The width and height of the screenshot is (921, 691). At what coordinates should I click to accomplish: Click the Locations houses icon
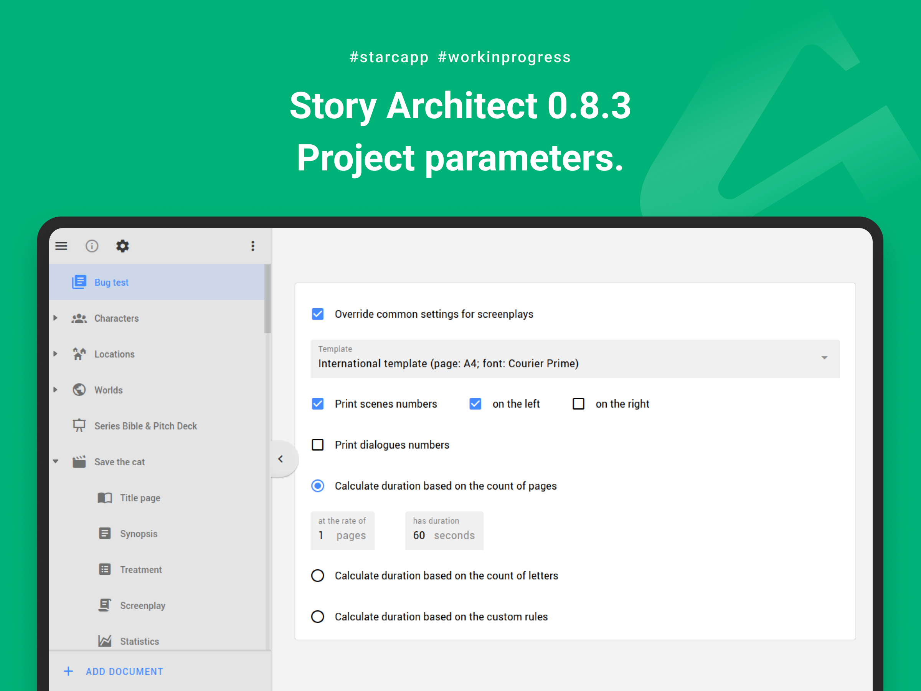(x=79, y=354)
